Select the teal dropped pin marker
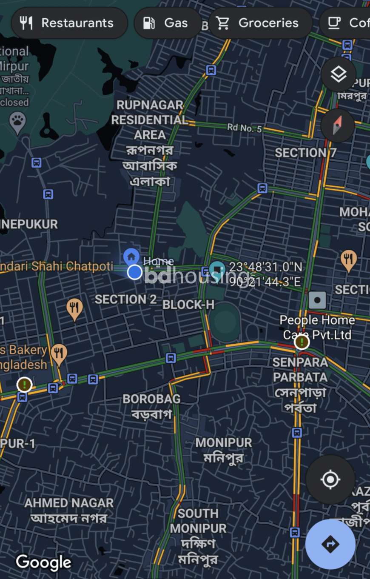The image size is (370, 579). point(217,270)
